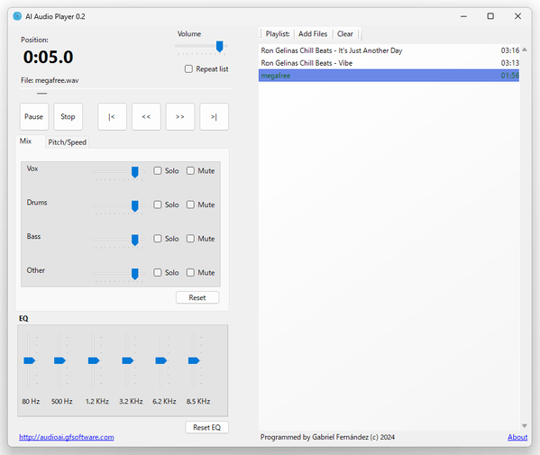
Task: Open the About link
Action: 517,437
